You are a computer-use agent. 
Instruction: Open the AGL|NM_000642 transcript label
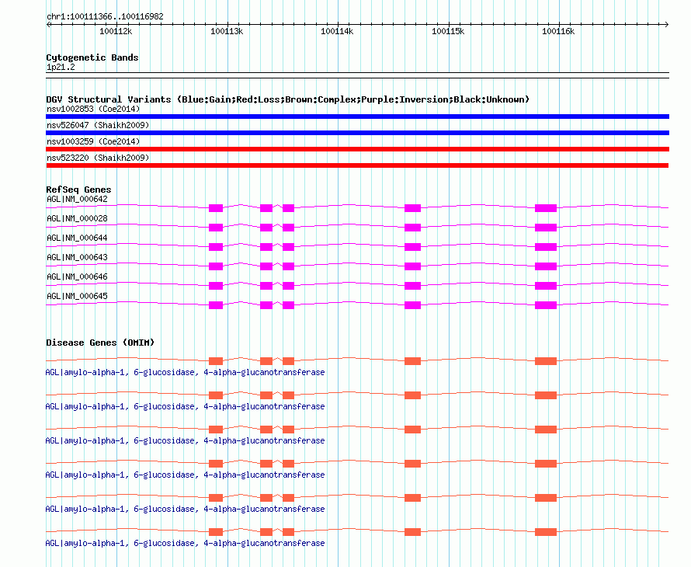77,199
